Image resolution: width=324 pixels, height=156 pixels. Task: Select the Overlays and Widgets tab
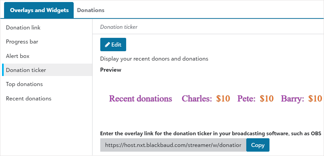point(39,10)
